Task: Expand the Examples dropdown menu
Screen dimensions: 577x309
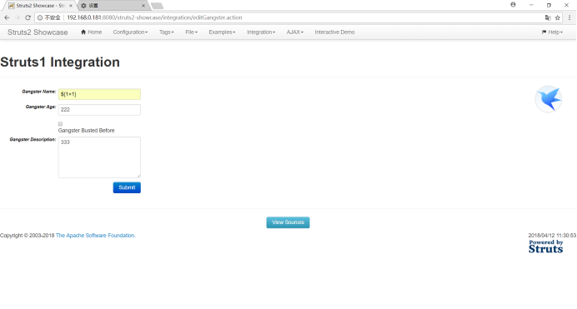Action: tap(222, 32)
